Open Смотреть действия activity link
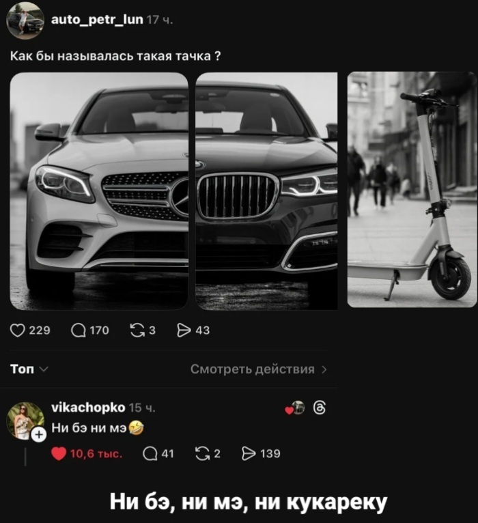This screenshot has width=478, height=523. coord(258,369)
